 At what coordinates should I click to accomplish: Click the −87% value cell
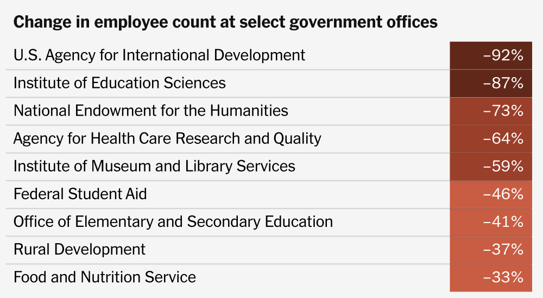pyautogui.click(x=491, y=83)
